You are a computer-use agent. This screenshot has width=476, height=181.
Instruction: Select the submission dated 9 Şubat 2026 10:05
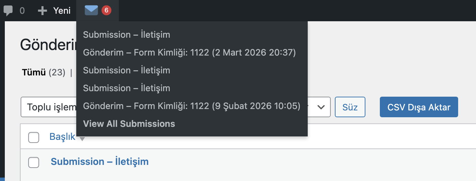(x=192, y=106)
